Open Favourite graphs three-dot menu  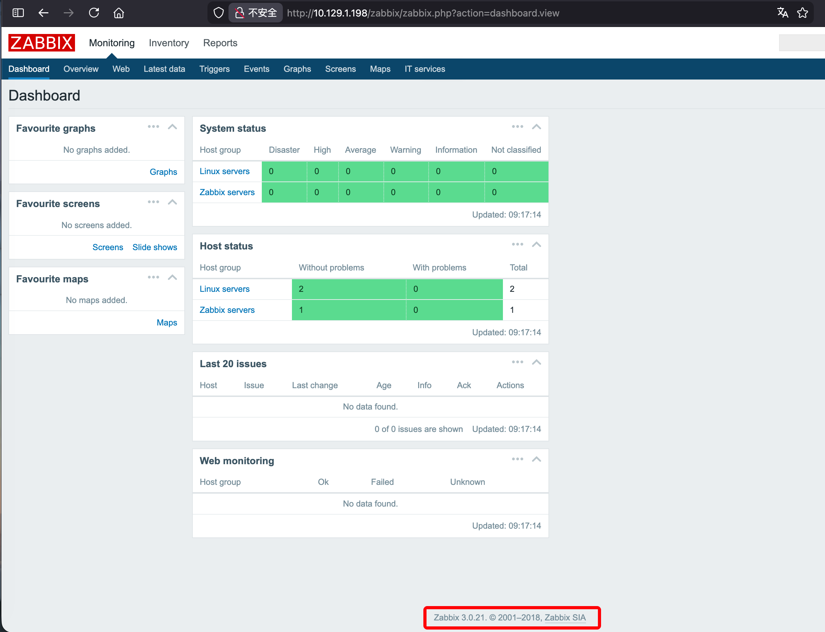(x=153, y=127)
